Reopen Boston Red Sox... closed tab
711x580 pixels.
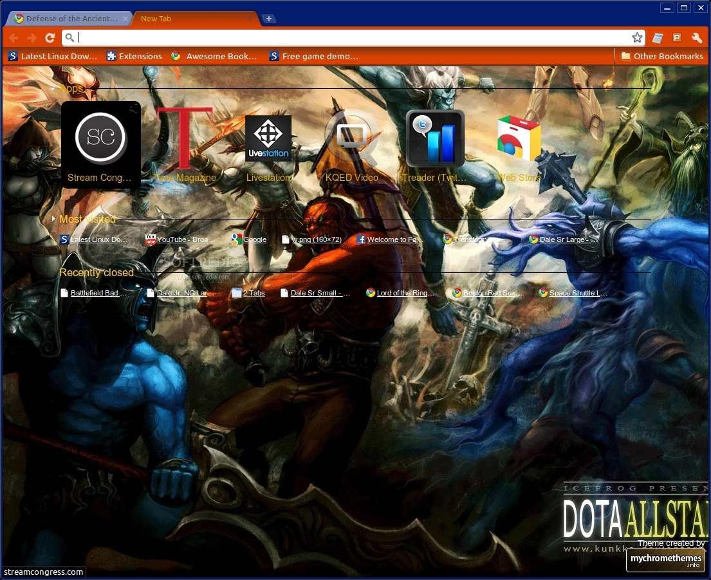pos(488,293)
